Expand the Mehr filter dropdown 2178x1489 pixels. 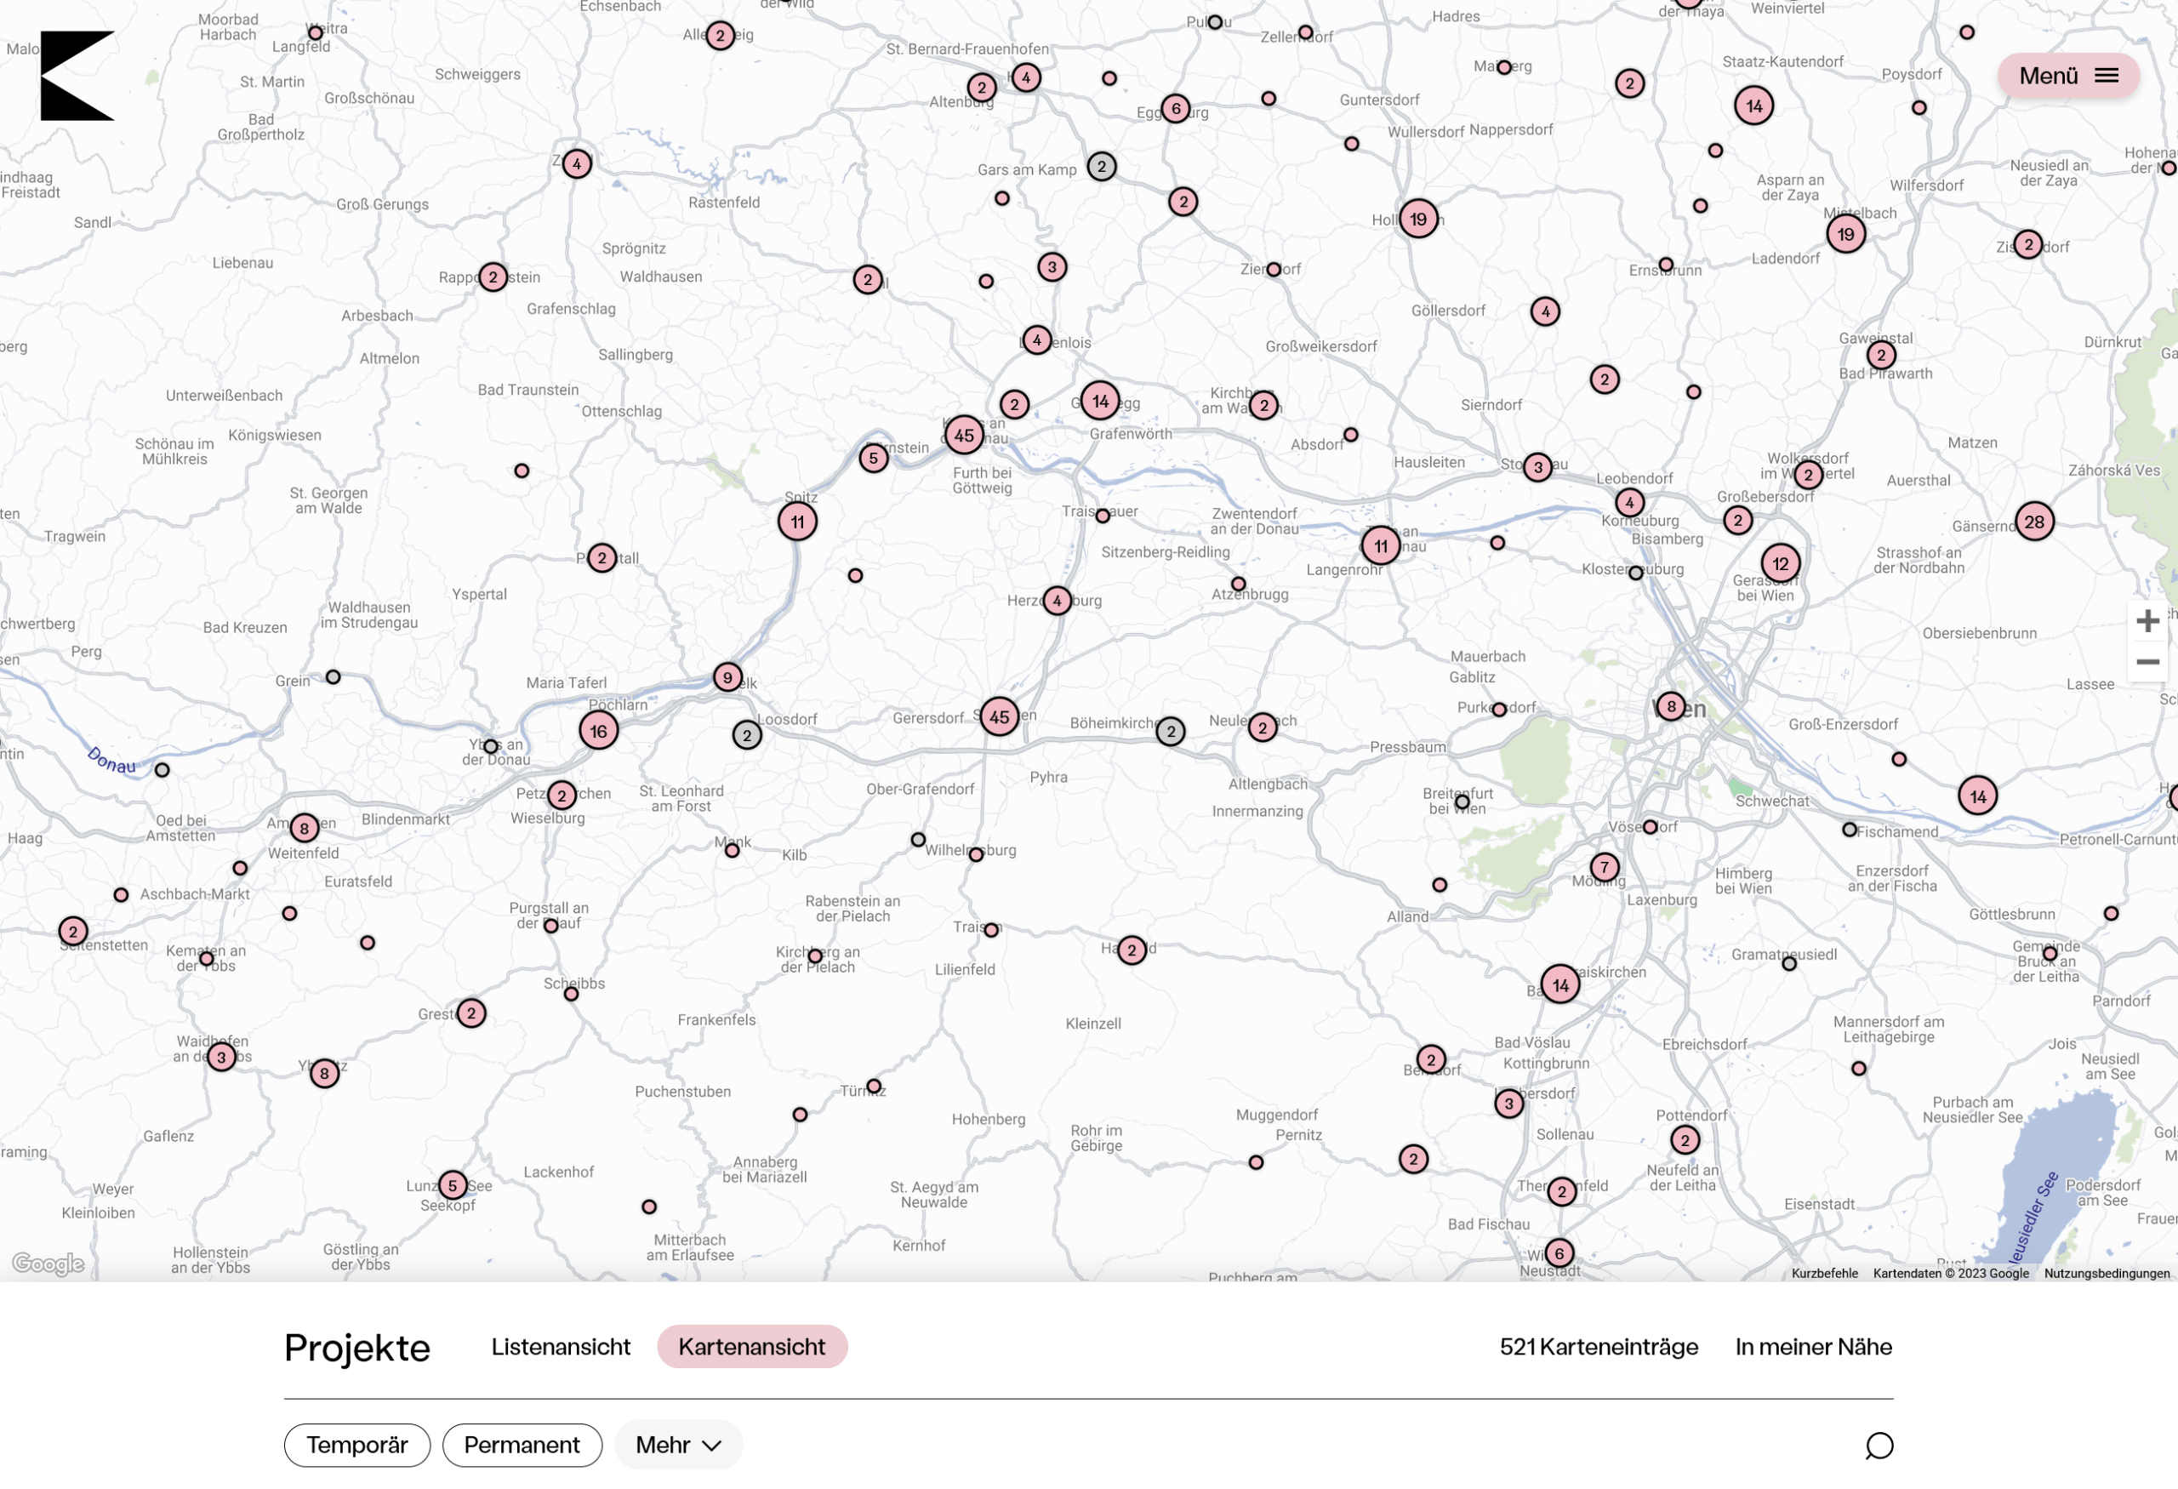click(x=677, y=1445)
